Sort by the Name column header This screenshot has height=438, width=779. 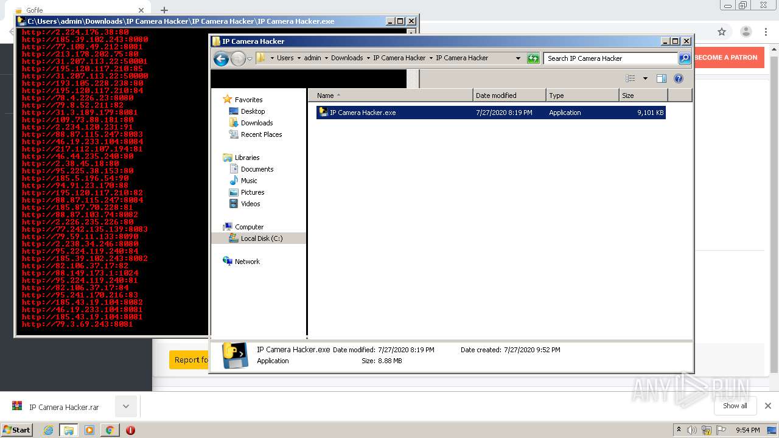[x=390, y=96]
